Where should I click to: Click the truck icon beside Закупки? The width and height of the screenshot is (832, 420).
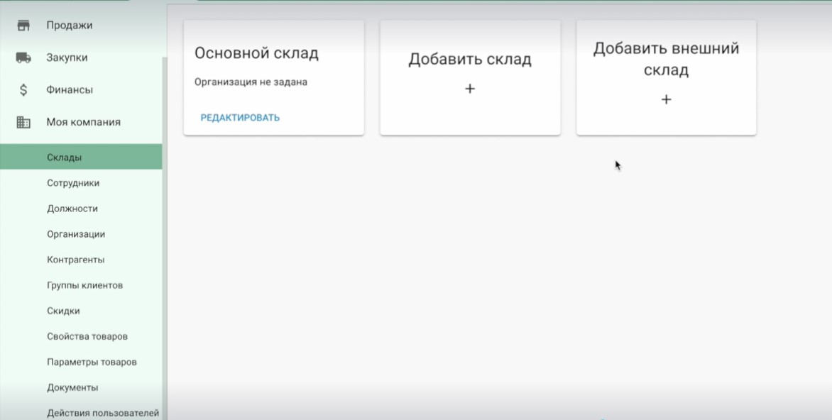23,57
